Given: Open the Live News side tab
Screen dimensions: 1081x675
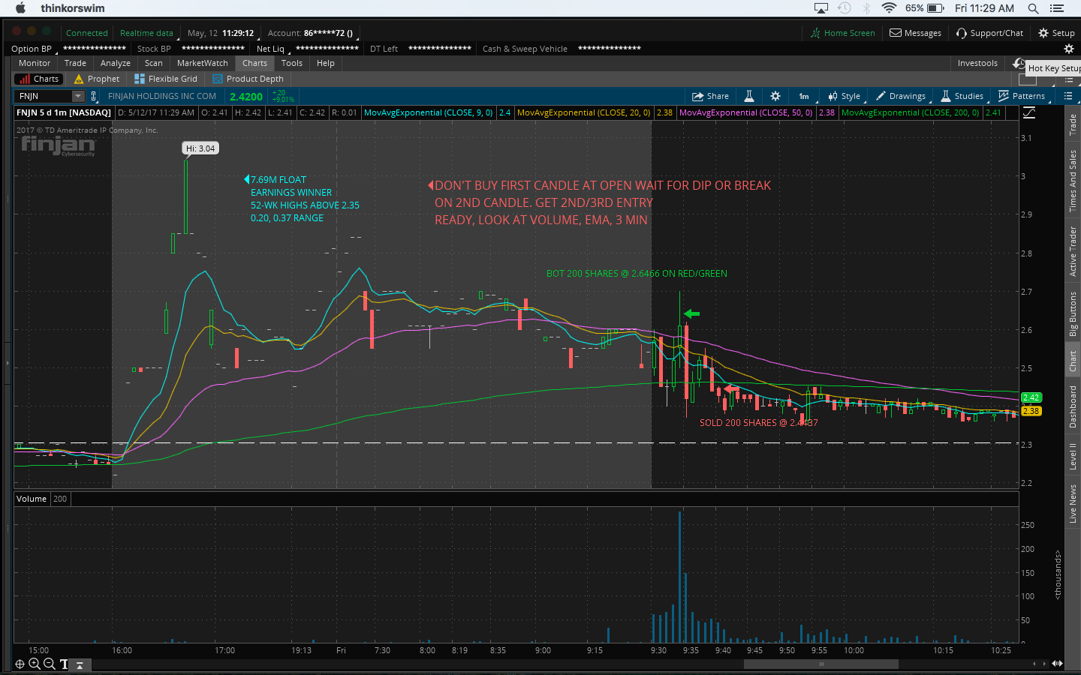Looking at the screenshot, I should pyautogui.click(x=1073, y=504).
